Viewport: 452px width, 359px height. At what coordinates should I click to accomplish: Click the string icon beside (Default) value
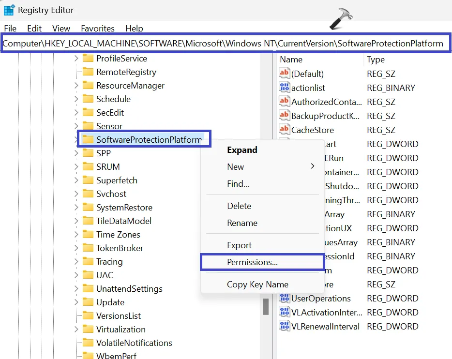click(284, 74)
